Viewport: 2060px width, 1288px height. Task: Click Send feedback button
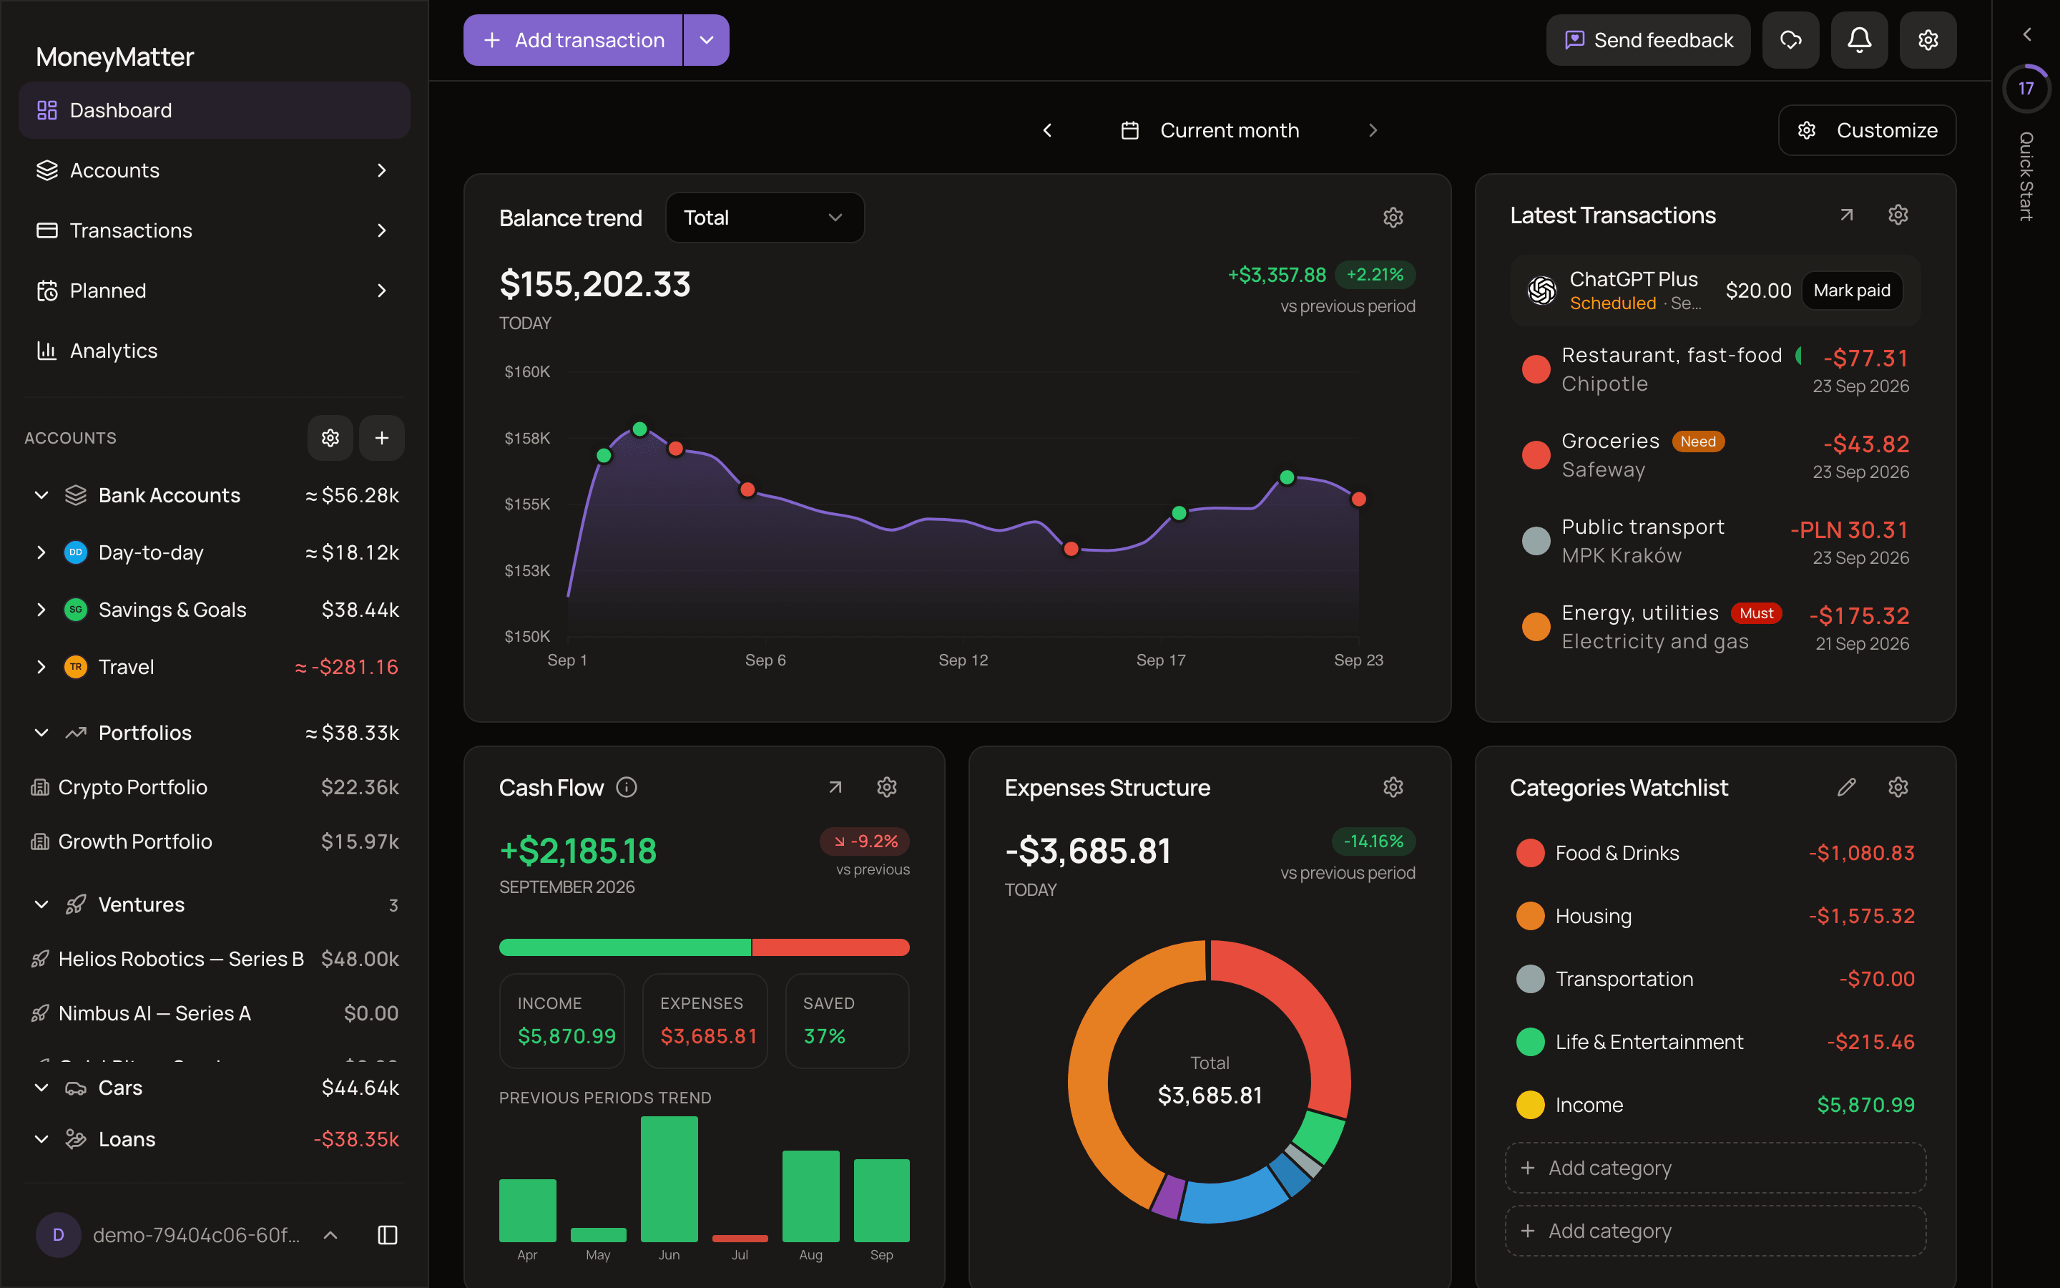1648,40
